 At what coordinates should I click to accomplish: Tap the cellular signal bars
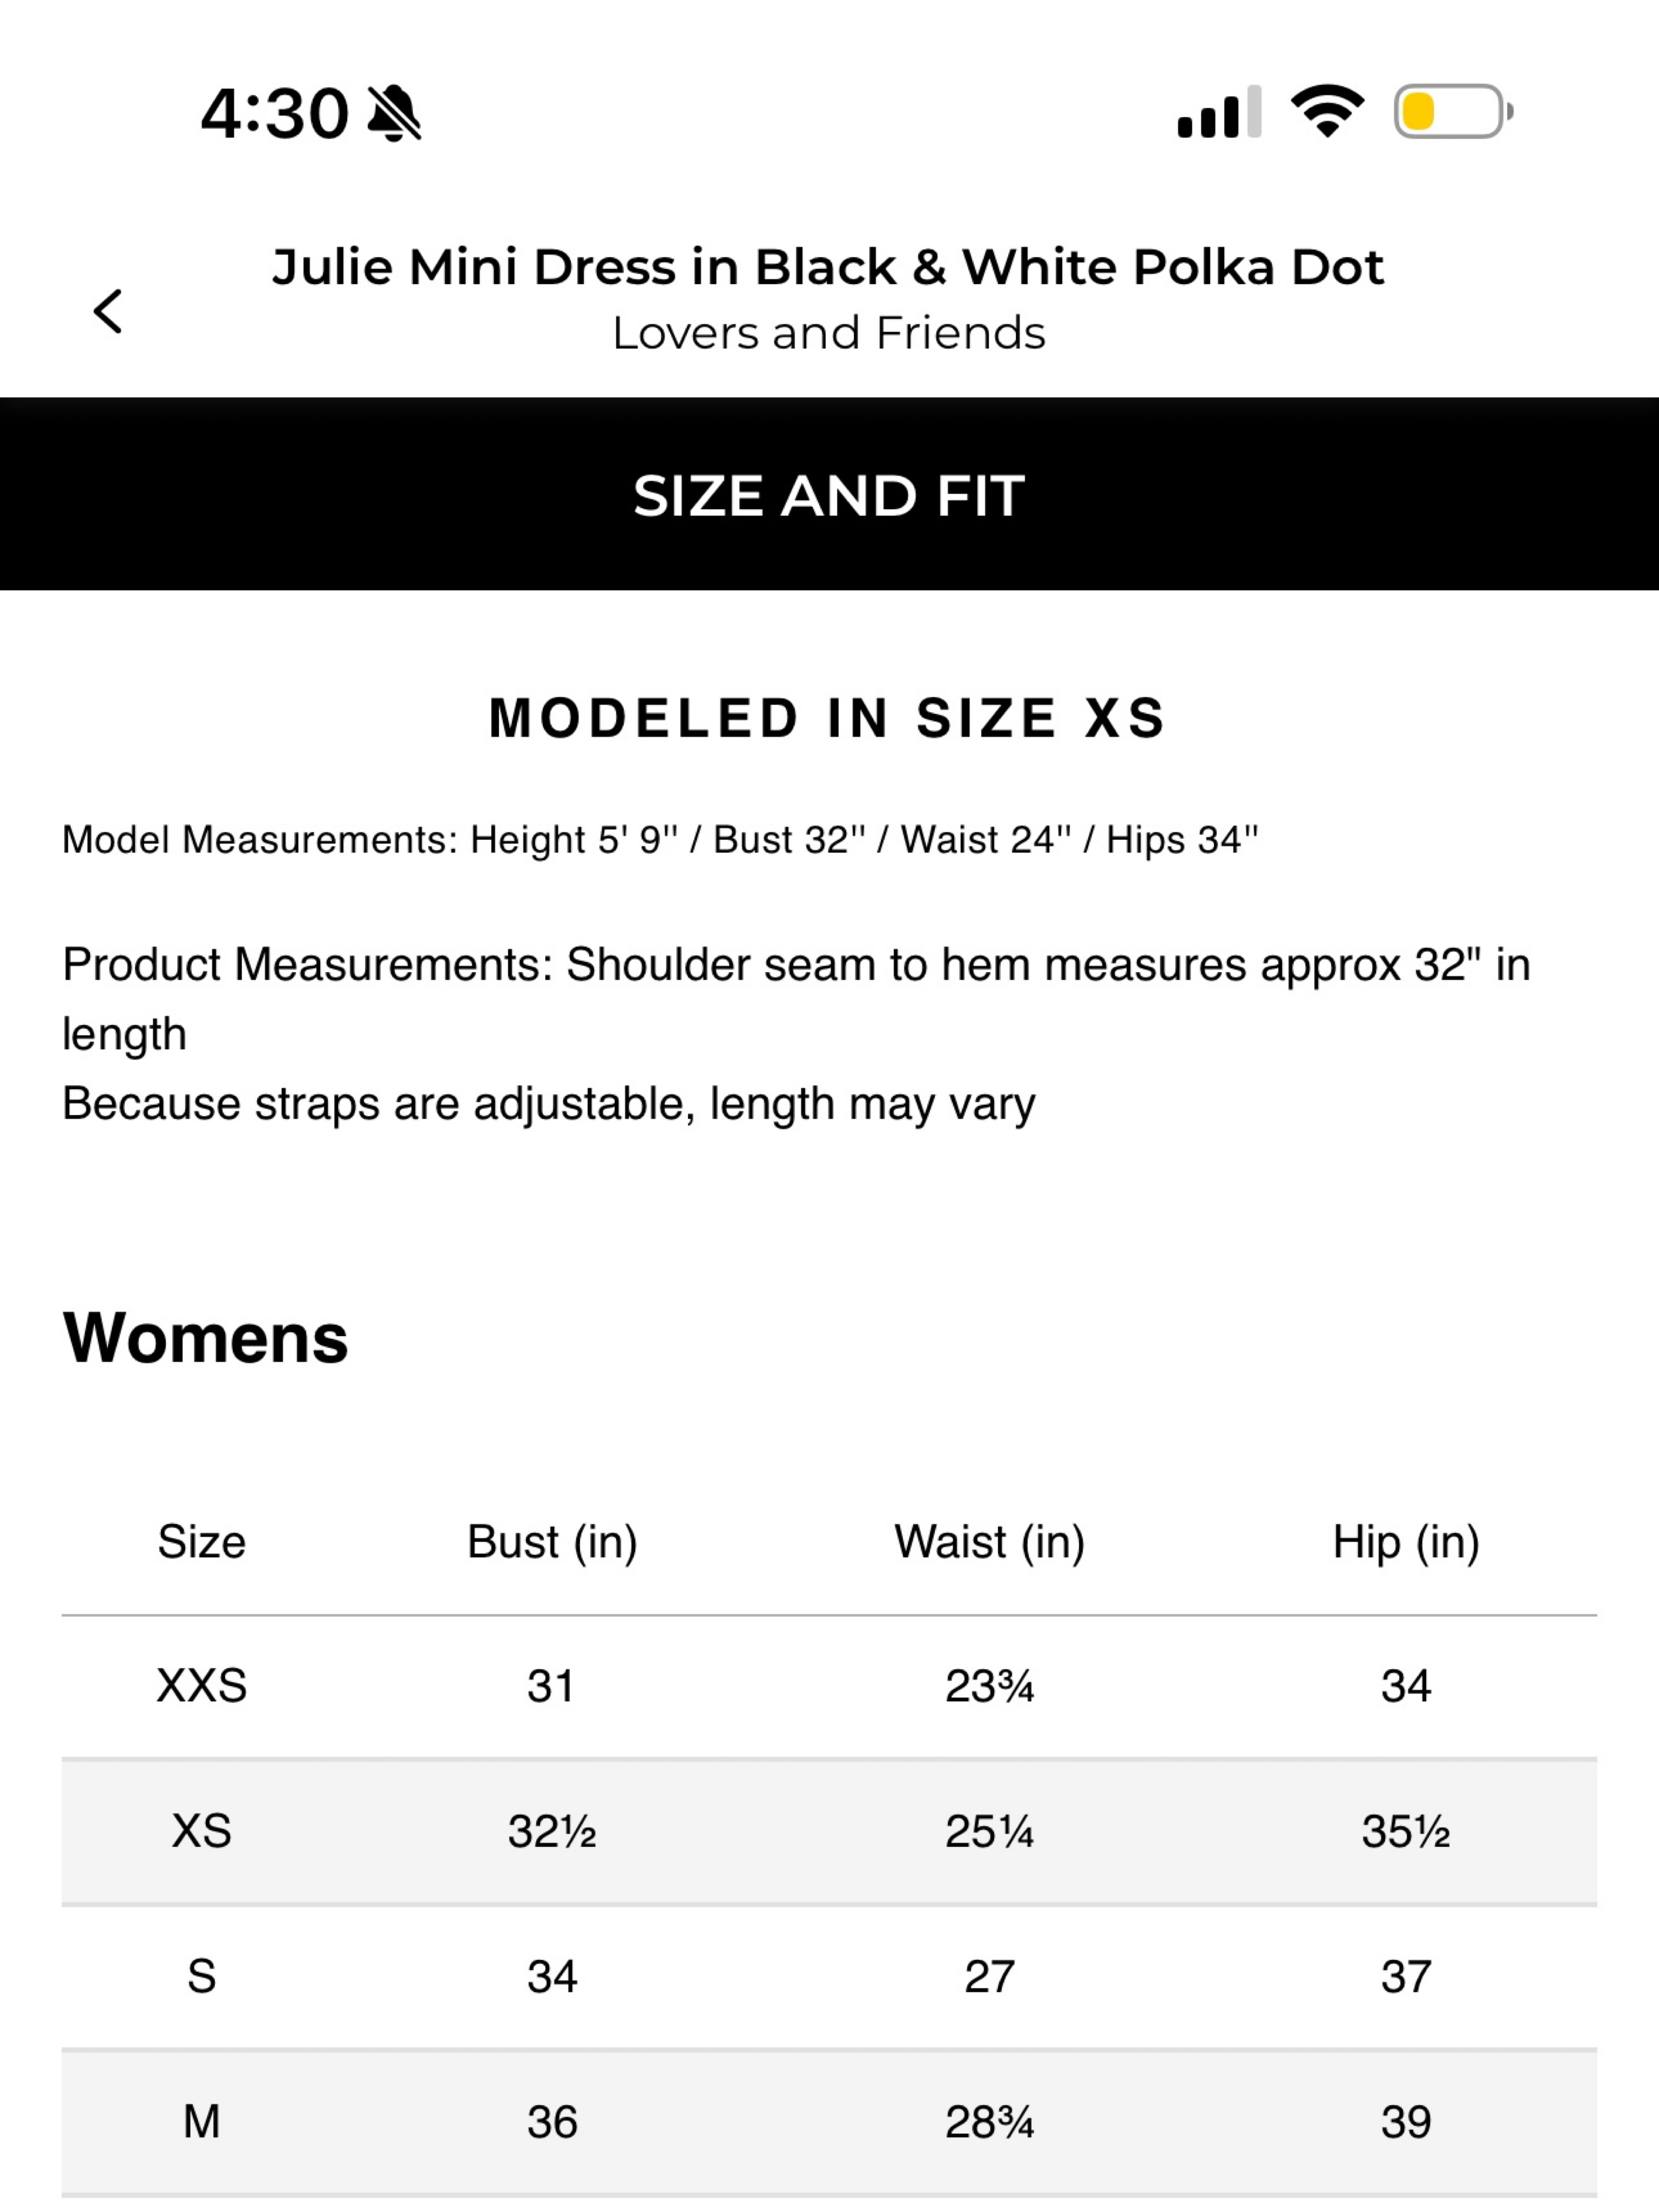(1219, 111)
